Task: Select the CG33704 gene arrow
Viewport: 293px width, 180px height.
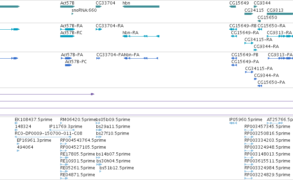Action: point(99,7)
